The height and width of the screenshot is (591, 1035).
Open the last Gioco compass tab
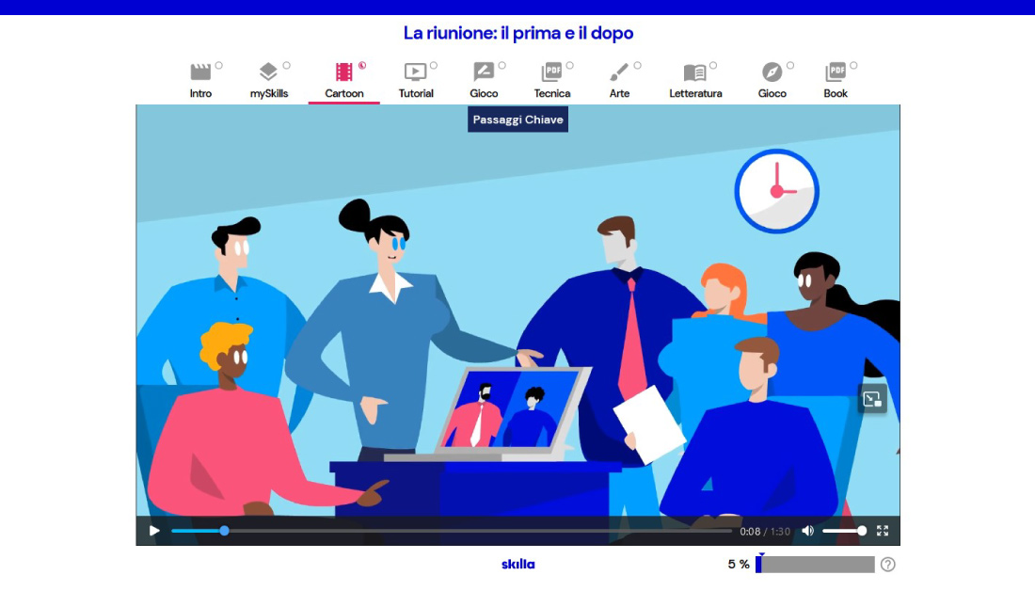coord(772,81)
